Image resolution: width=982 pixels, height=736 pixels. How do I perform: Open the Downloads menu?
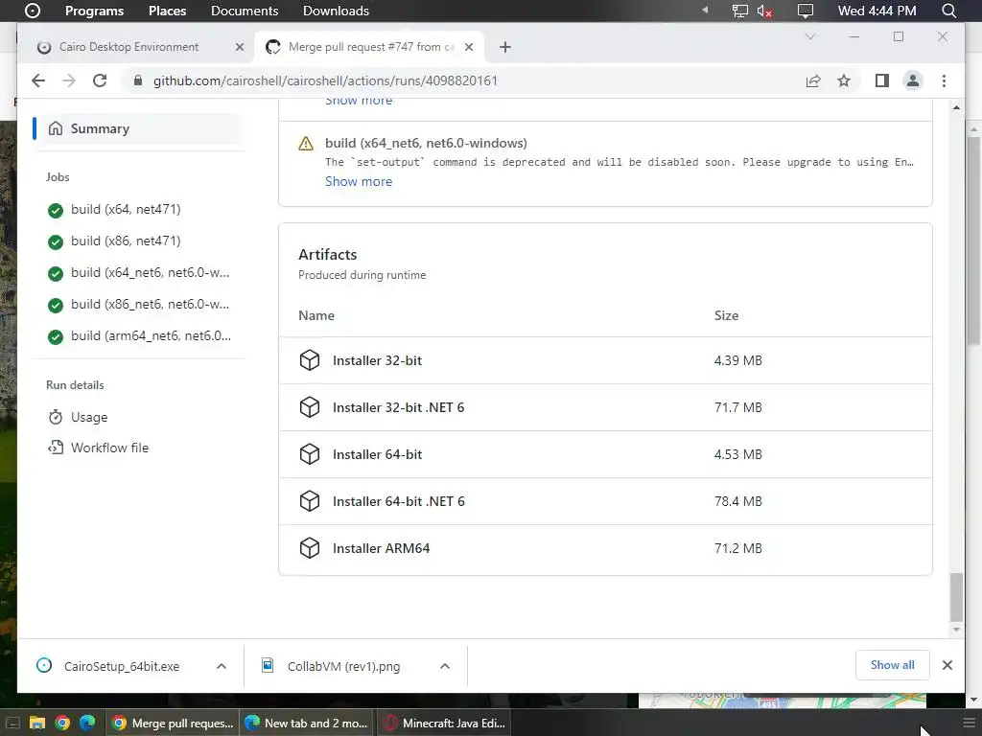coord(336,11)
